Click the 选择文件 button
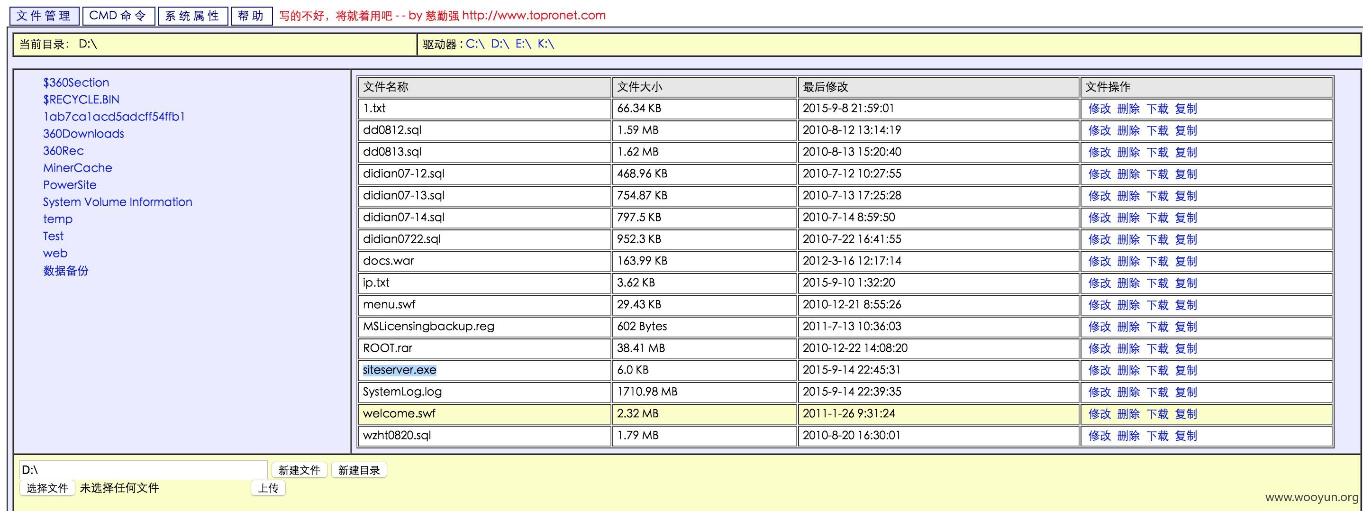This screenshot has width=1363, height=511. pos(47,488)
